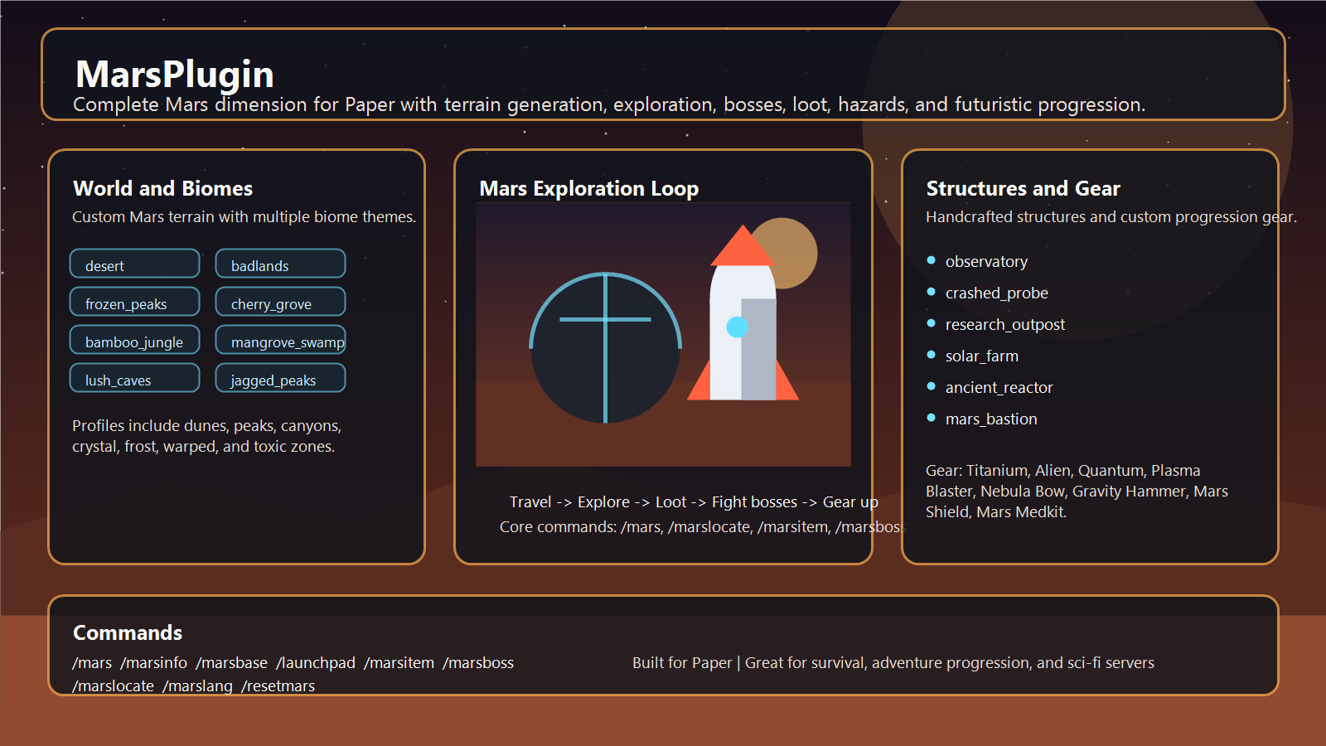Click /resetmars in the Commands panel
Viewport: 1326px width, 746px height.
[278, 686]
